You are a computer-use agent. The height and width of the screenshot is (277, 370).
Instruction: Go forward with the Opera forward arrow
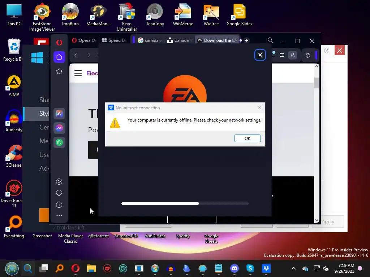(89, 55)
